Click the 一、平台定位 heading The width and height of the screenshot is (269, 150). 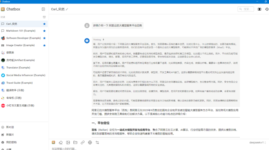pos(100,123)
